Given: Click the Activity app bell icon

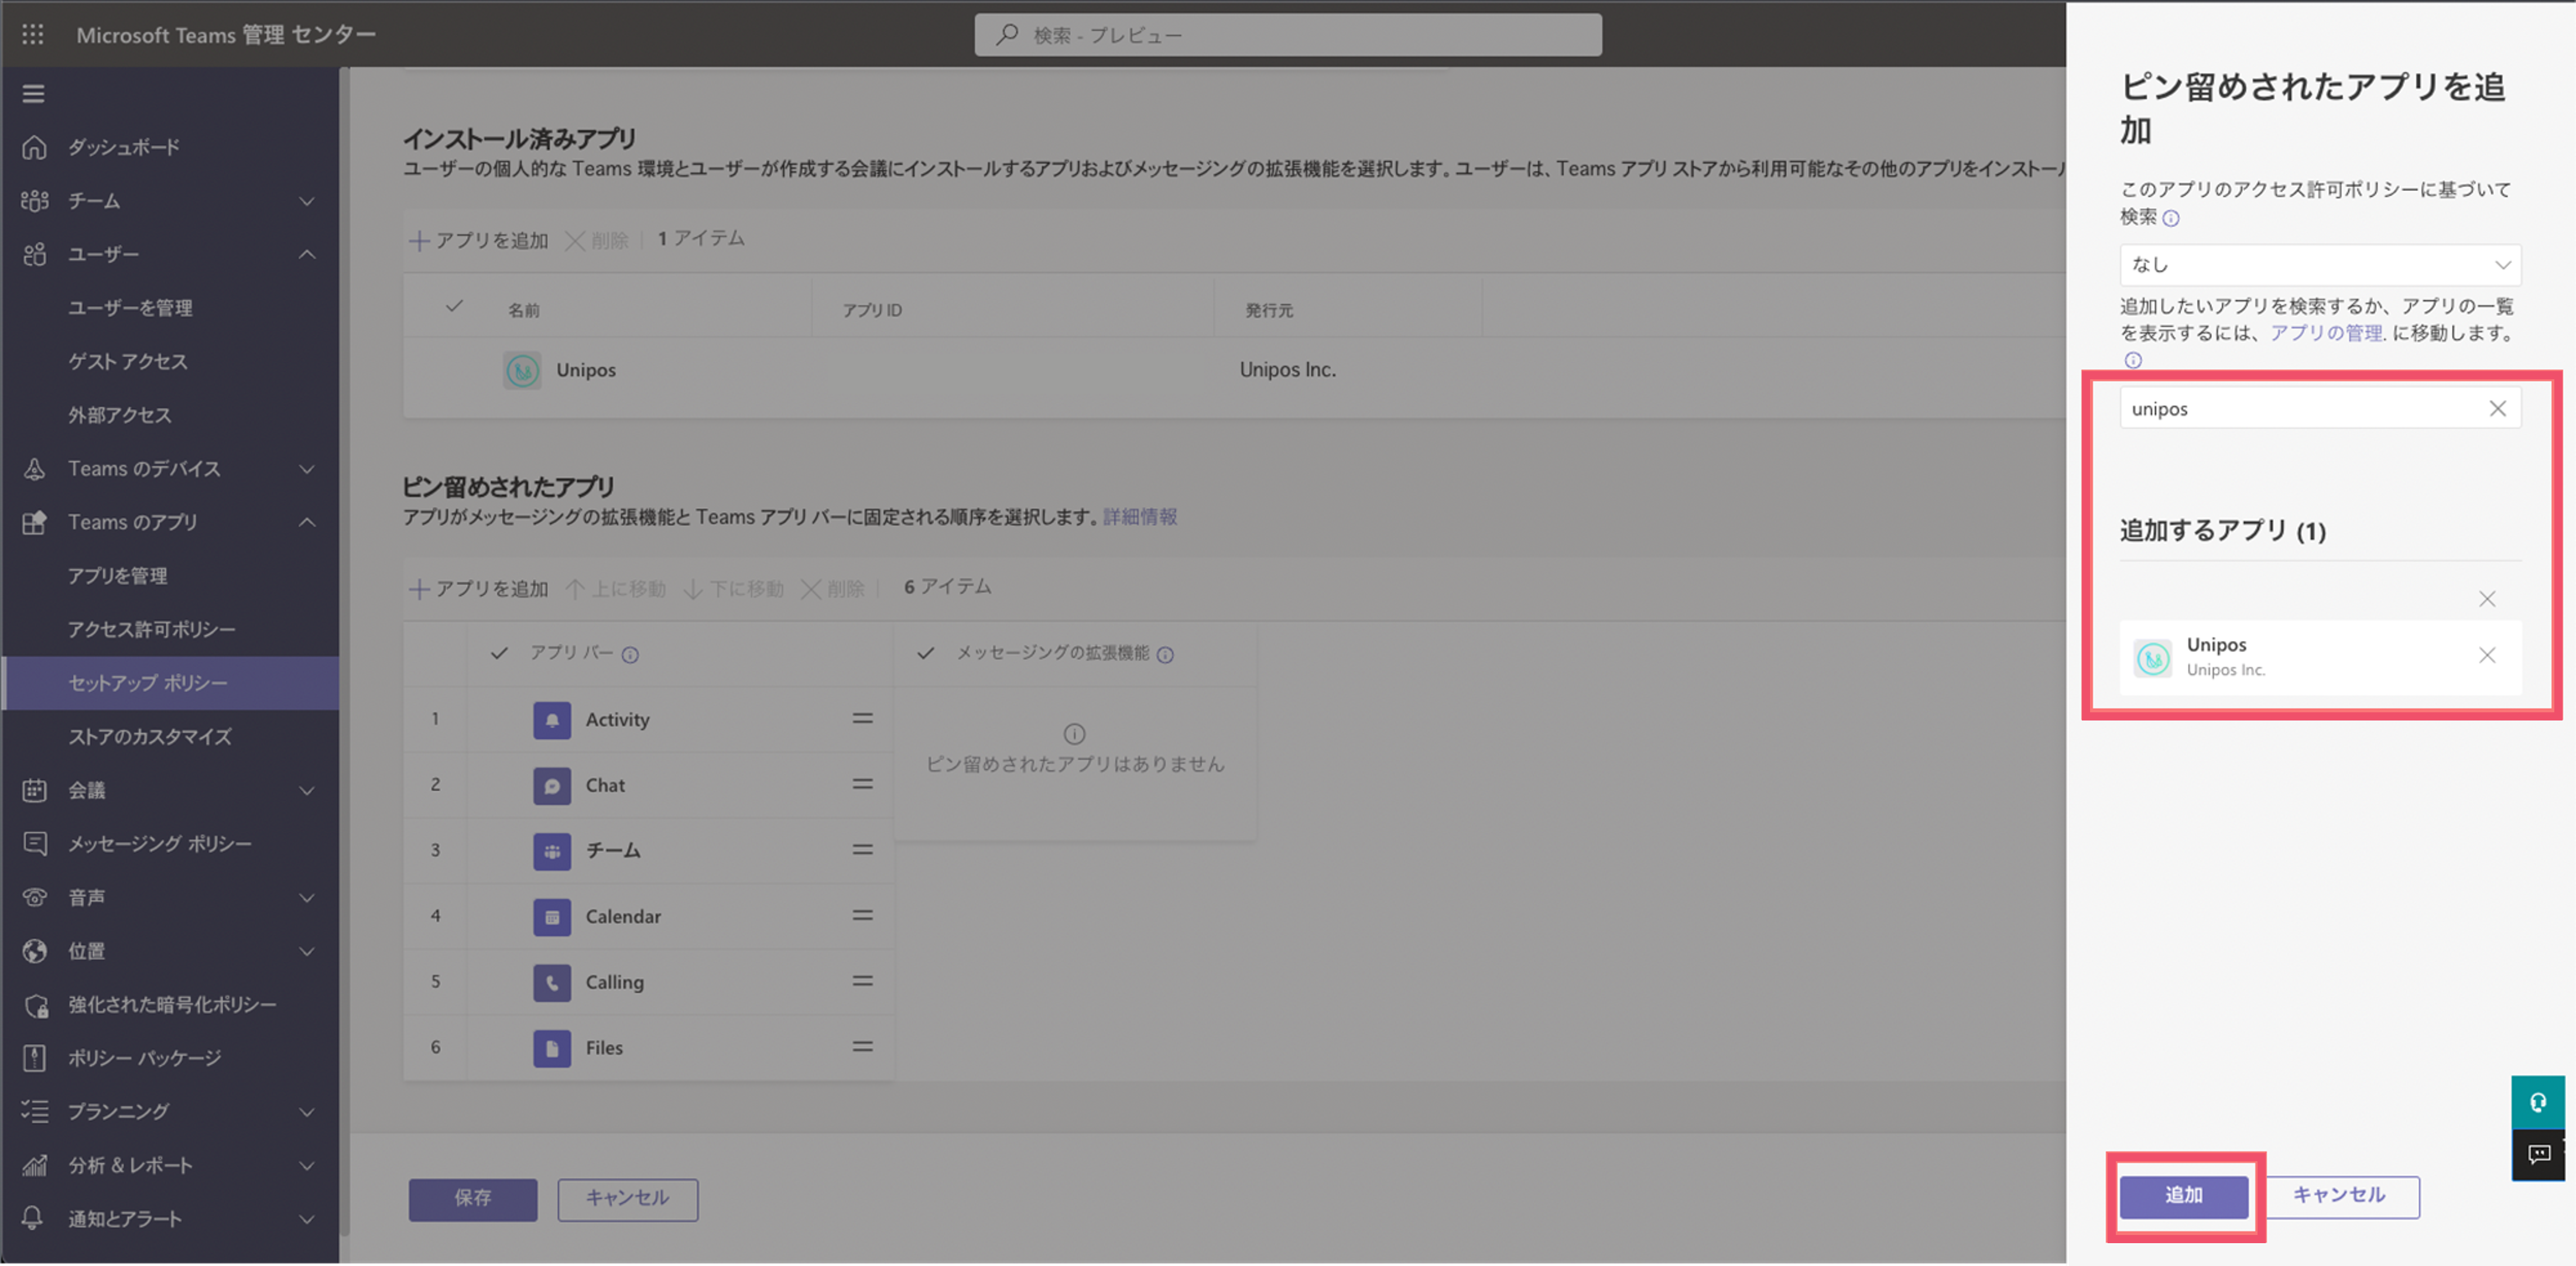Looking at the screenshot, I should pos(552,720).
